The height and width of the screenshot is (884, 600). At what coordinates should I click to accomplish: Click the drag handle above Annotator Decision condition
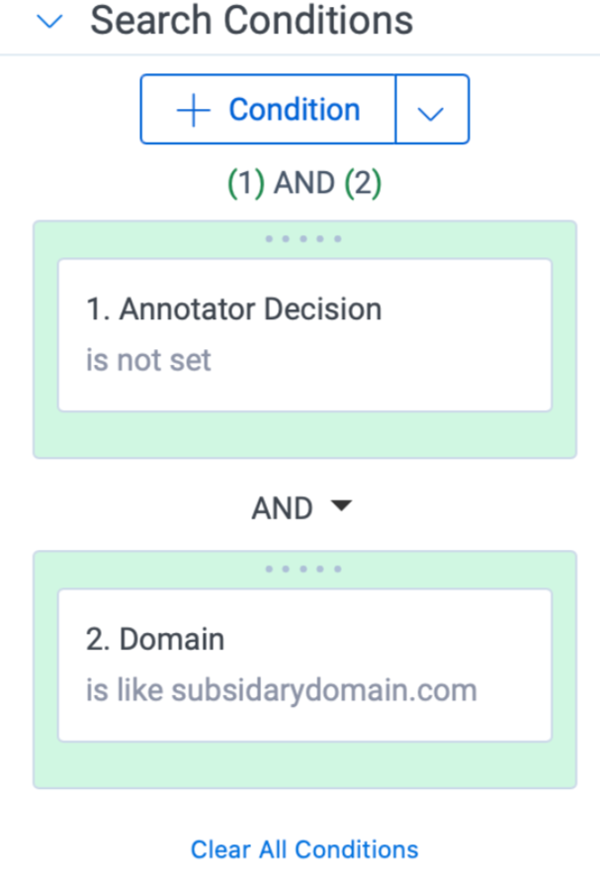304,237
